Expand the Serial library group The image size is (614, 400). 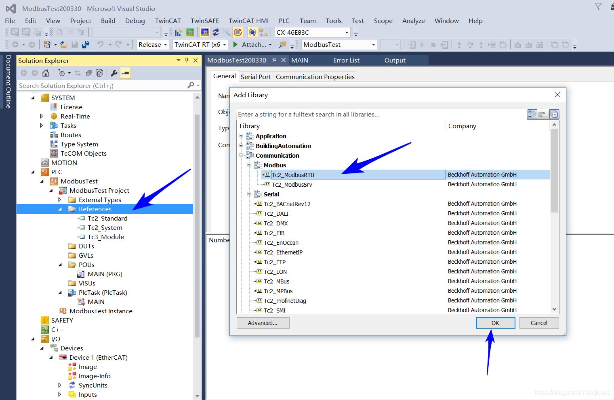[249, 194]
